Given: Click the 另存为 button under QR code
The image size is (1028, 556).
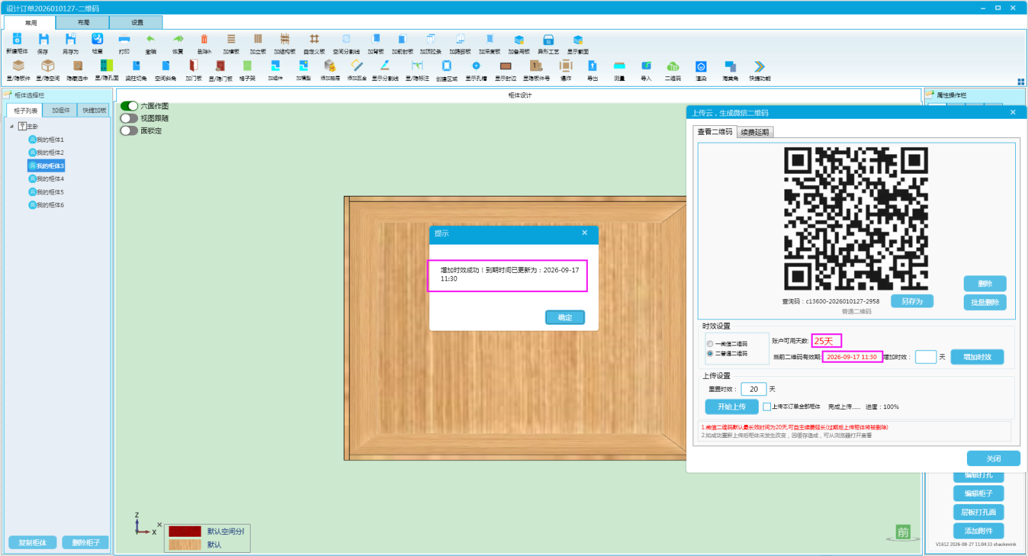Looking at the screenshot, I should coord(912,301).
